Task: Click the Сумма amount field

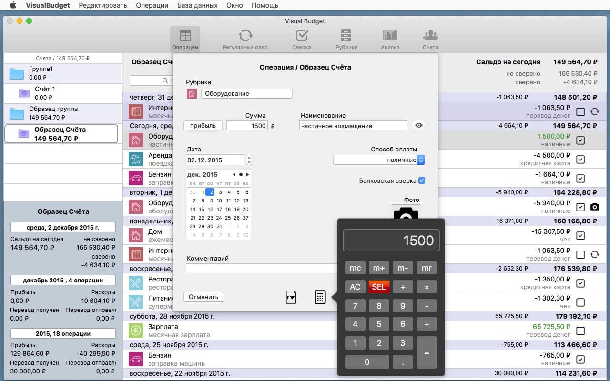Action: 247,126
